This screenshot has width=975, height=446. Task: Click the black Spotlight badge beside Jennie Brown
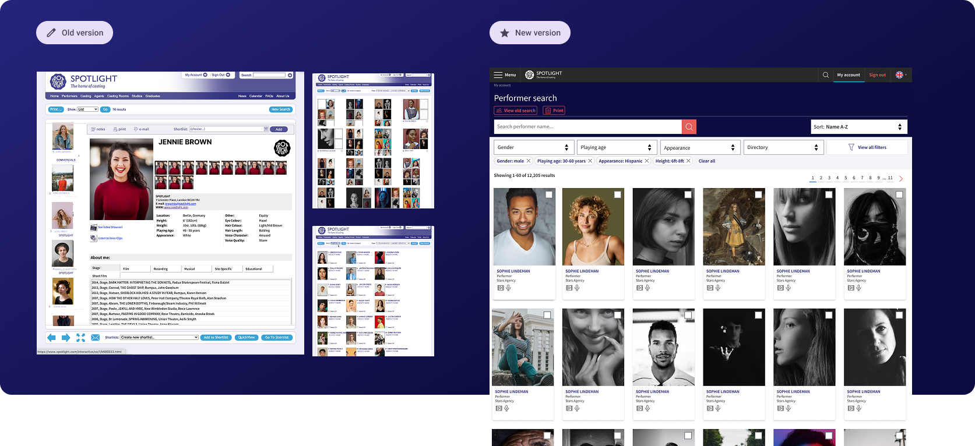(282, 148)
